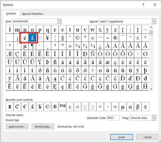Click the Insert button
Viewport: 162px width, 143px height.
(x=122, y=137)
